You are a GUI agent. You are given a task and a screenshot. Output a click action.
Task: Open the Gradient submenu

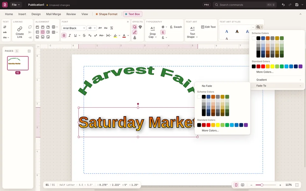[x=277, y=80]
